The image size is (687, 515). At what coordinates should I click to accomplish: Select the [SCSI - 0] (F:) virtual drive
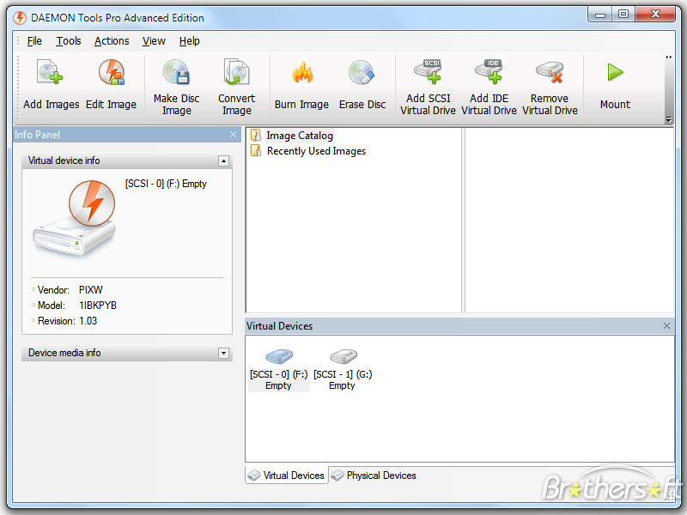pos(278,370)
